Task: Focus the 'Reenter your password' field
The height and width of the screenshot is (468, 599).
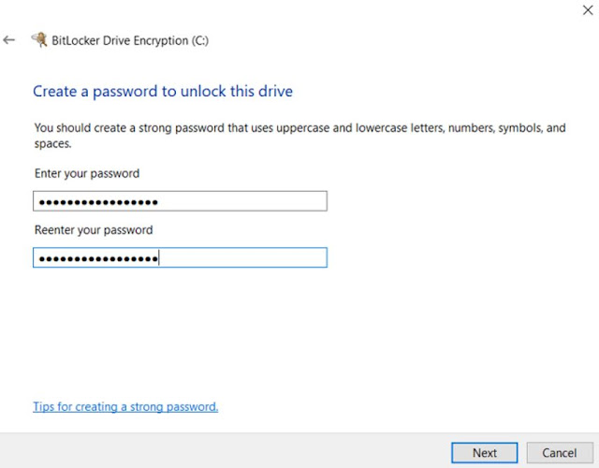Action: [180, 257]
